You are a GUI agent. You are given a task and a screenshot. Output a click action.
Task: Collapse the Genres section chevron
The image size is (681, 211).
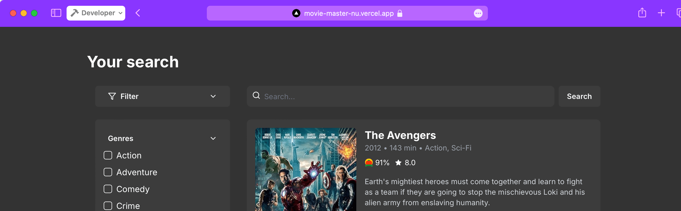(x=213, y=138)
